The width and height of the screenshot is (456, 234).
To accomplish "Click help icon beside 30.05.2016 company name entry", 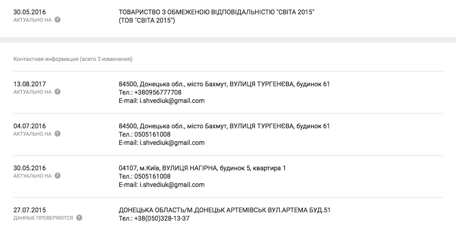I will 58,20.
